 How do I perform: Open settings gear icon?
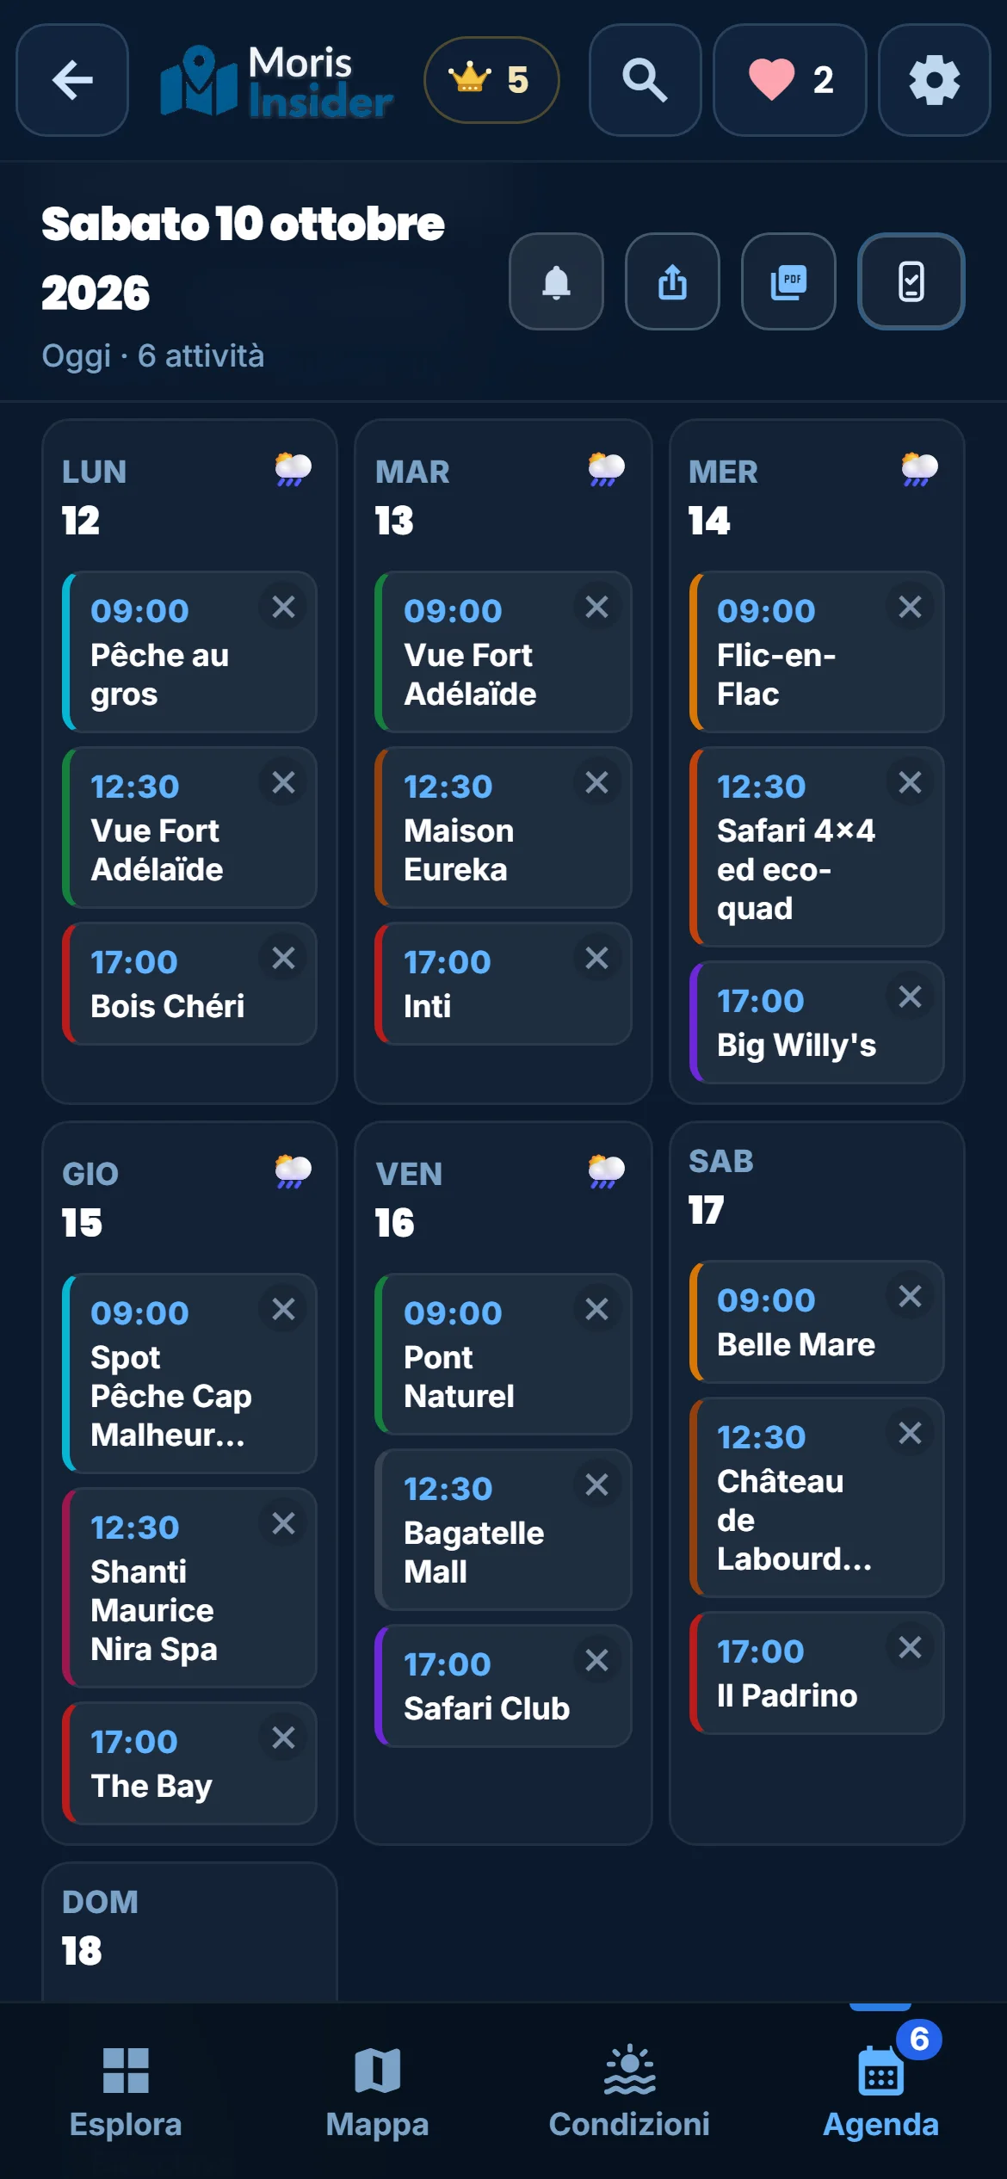[934, 80]
